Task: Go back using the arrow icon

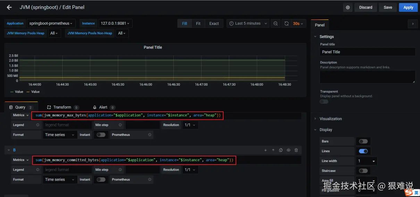Action: (x=9, y=7)
